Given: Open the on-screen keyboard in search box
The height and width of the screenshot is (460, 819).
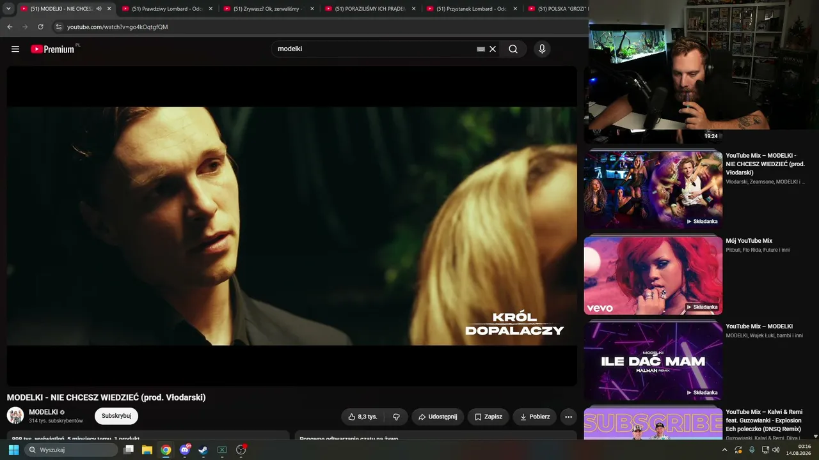Looking at the screenshot, I should [481, 49].
